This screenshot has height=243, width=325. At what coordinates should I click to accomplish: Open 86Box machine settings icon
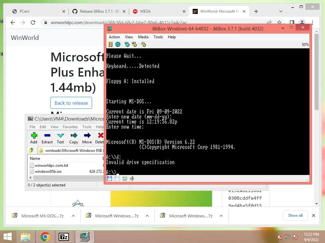coord(143,44)
